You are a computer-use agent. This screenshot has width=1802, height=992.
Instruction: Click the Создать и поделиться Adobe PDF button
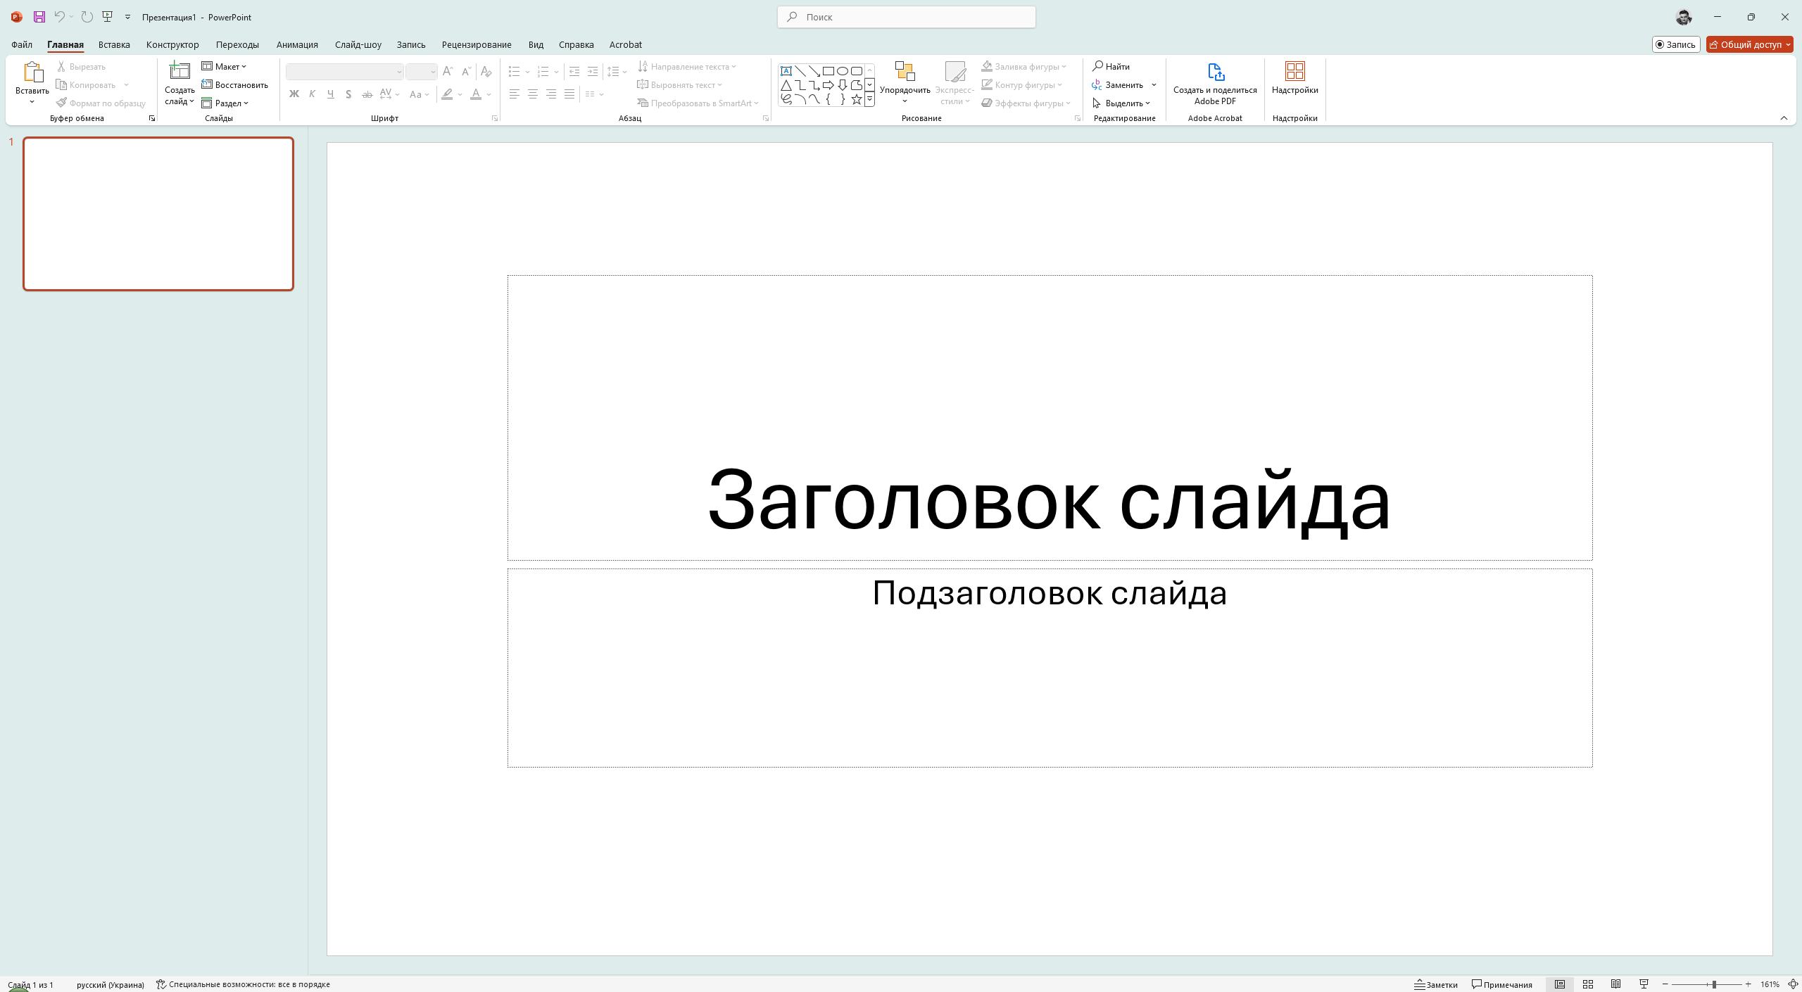coord(1215,84)
